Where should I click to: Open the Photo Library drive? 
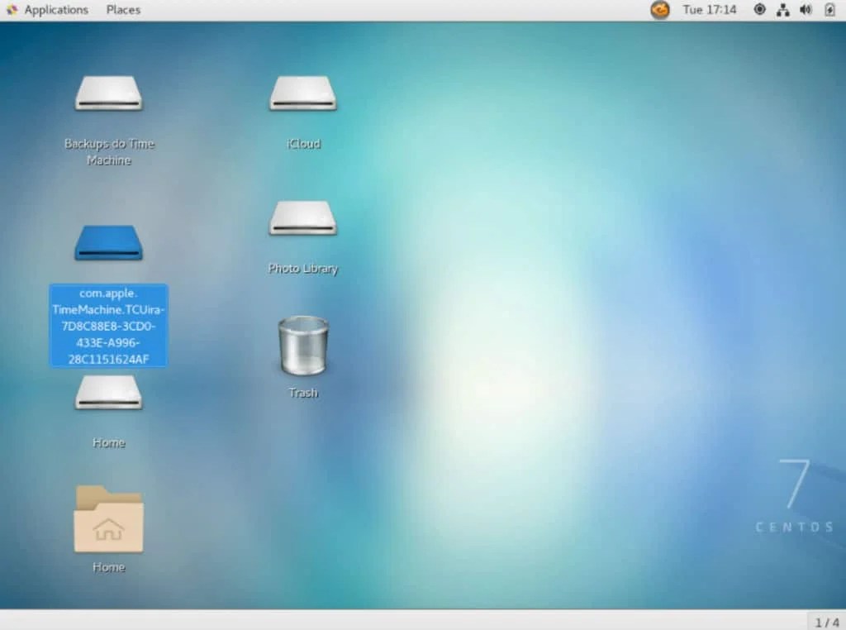point(302,218)
